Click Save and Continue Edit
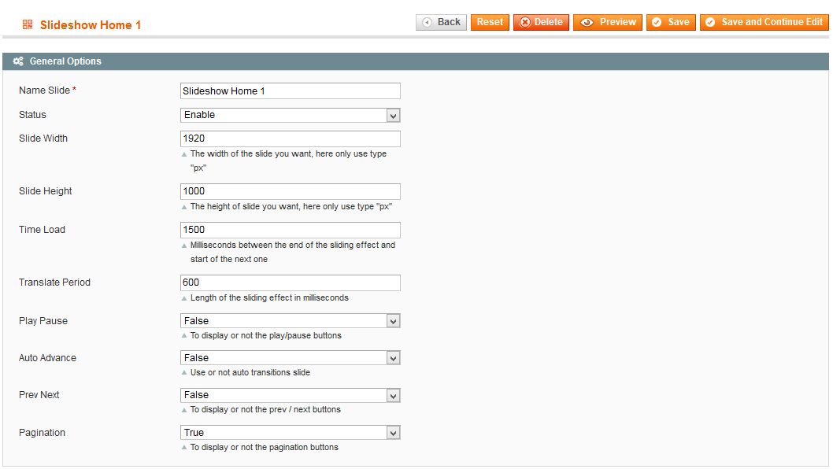Image resolution: width=833 pixels, height=469 pixels. pos(764,22)
